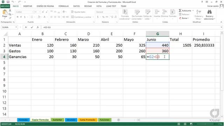Viewport: 224px width, 126px height.
Task: Toggle Subrayado (S) underline formatting
Action: tap(25, 17)
